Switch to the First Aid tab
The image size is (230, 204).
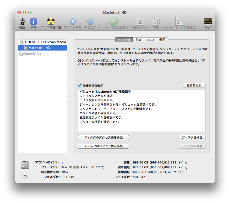[x=124, y=40]
